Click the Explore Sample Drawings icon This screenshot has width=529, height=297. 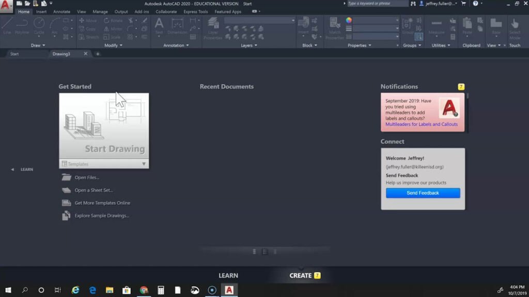[x=67, y=216]
